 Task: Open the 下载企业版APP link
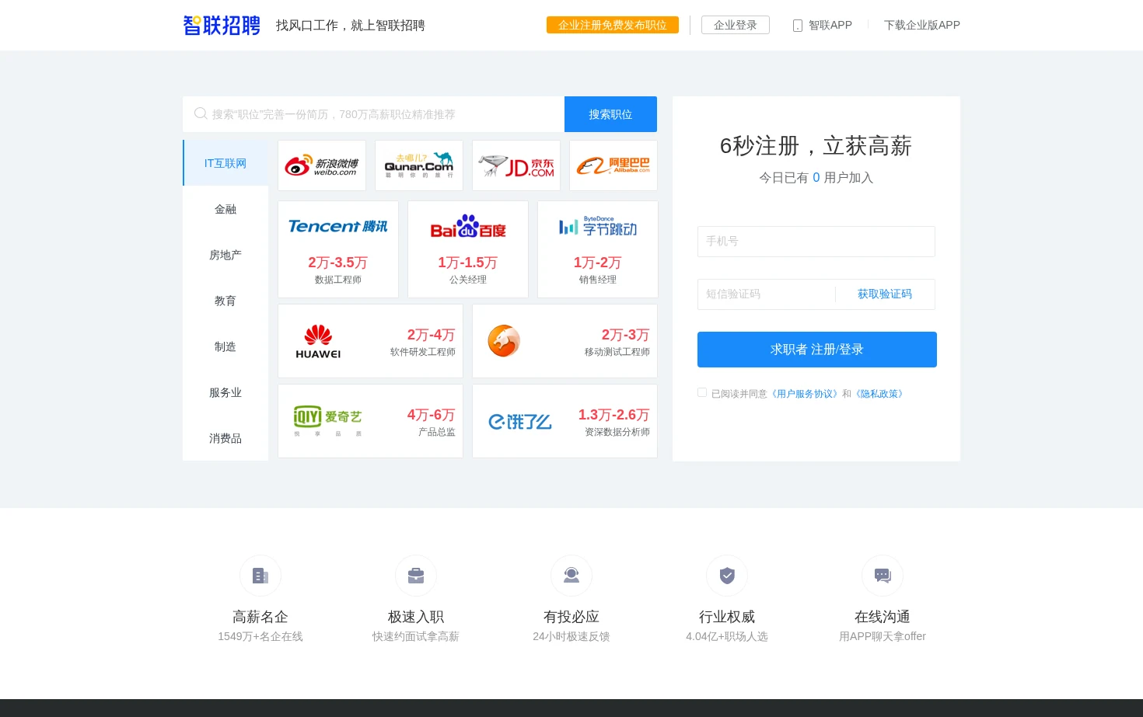[922, 25]
